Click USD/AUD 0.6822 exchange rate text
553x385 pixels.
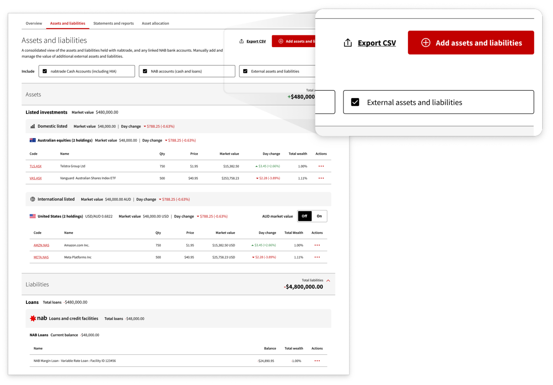tap(99, 216)
